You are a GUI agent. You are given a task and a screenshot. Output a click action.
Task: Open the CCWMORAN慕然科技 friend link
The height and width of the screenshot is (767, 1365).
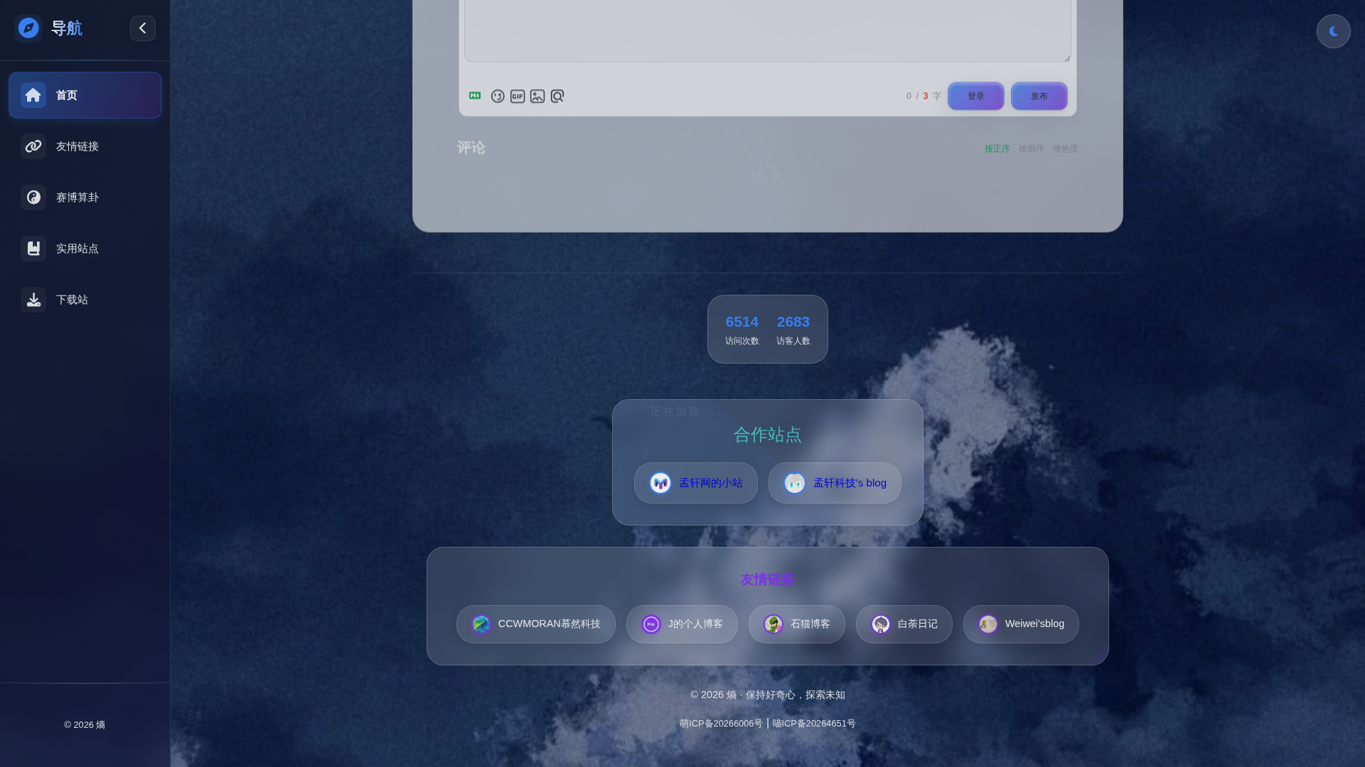click(535, 624)
